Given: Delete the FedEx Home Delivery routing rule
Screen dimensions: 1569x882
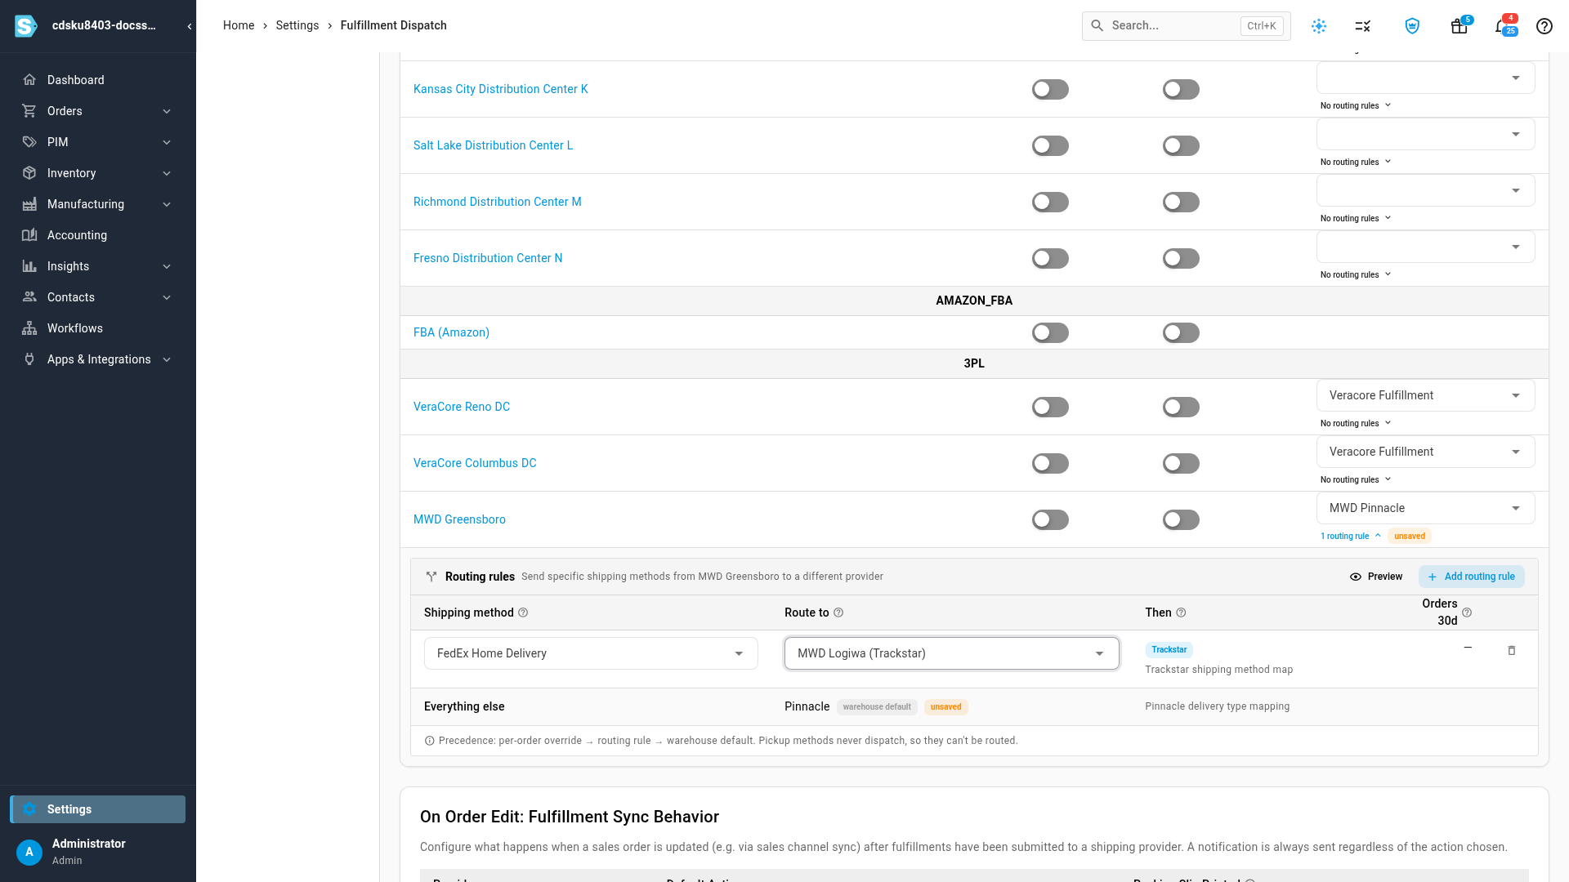Looking at the screenshot, I should point(1512,651).
